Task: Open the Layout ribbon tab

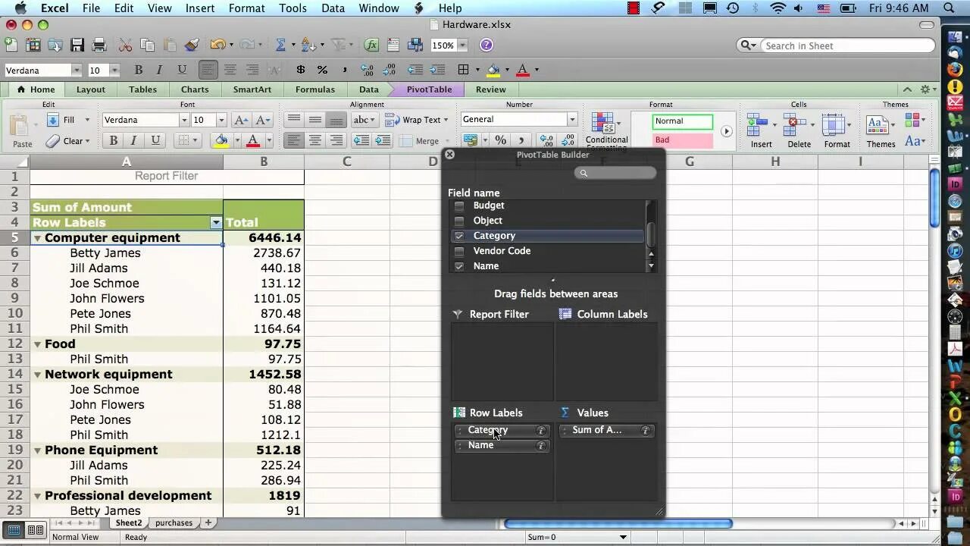Action: click(91, 89)
